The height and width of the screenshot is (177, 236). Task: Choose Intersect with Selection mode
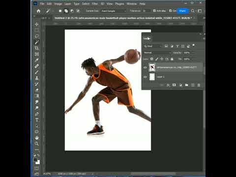coord(78,11)
